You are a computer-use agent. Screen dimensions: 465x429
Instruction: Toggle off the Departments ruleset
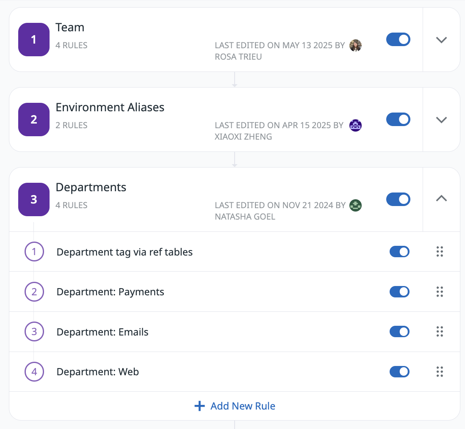(x=398, y=199)
